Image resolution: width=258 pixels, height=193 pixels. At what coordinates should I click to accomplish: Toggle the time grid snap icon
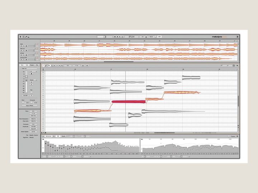coord(87,65)
